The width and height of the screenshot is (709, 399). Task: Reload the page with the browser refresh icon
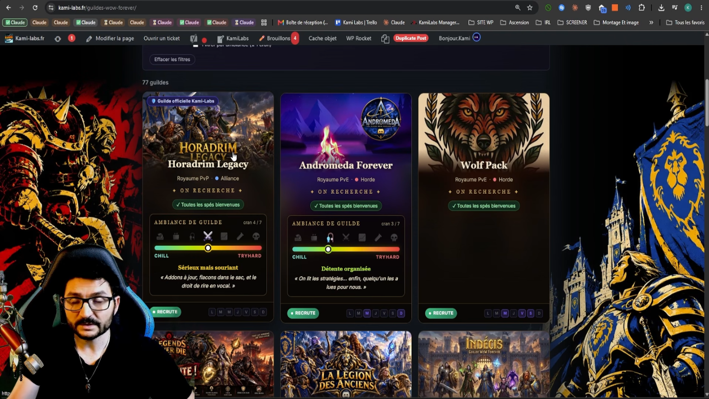pos(35,8)
